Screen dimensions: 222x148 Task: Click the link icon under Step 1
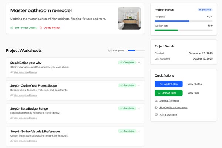coord(12,72)
